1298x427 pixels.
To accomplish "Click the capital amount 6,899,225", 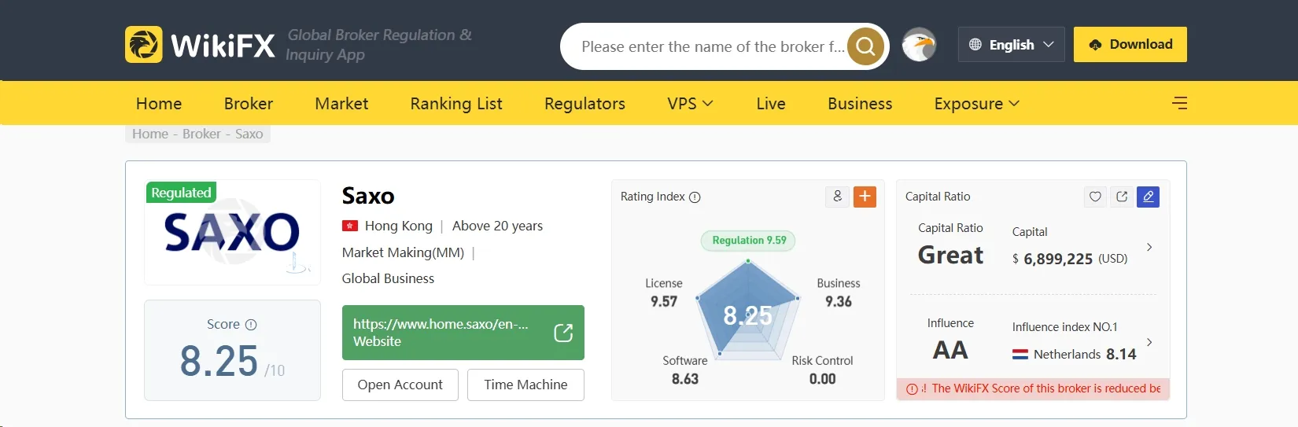I will 1058,259.
